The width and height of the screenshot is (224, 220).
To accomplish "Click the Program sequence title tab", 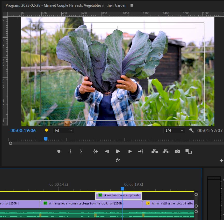I will 66,5.
